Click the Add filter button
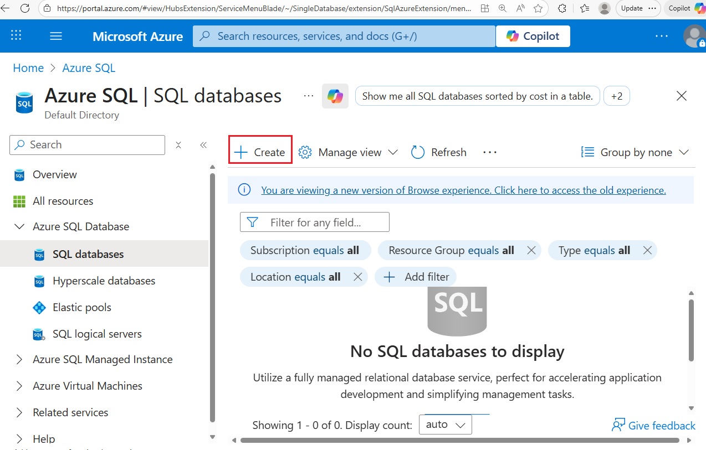Screen dimensions: 706x450 pos(416,277)
